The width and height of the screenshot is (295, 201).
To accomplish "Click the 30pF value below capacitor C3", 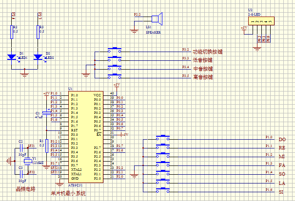I will coord(22,181).
